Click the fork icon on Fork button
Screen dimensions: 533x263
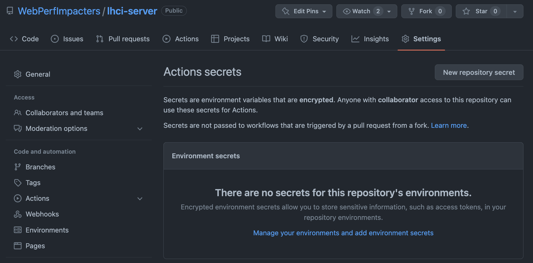click(x=411, y=11)
